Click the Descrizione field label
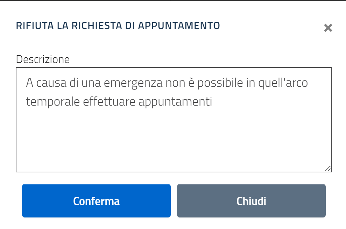The height and width of the screenshot is (229, 346). (x=43, y=59)
